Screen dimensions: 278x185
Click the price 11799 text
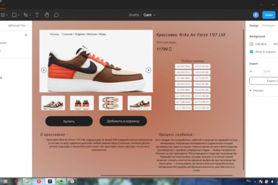(x=164, y=49)
